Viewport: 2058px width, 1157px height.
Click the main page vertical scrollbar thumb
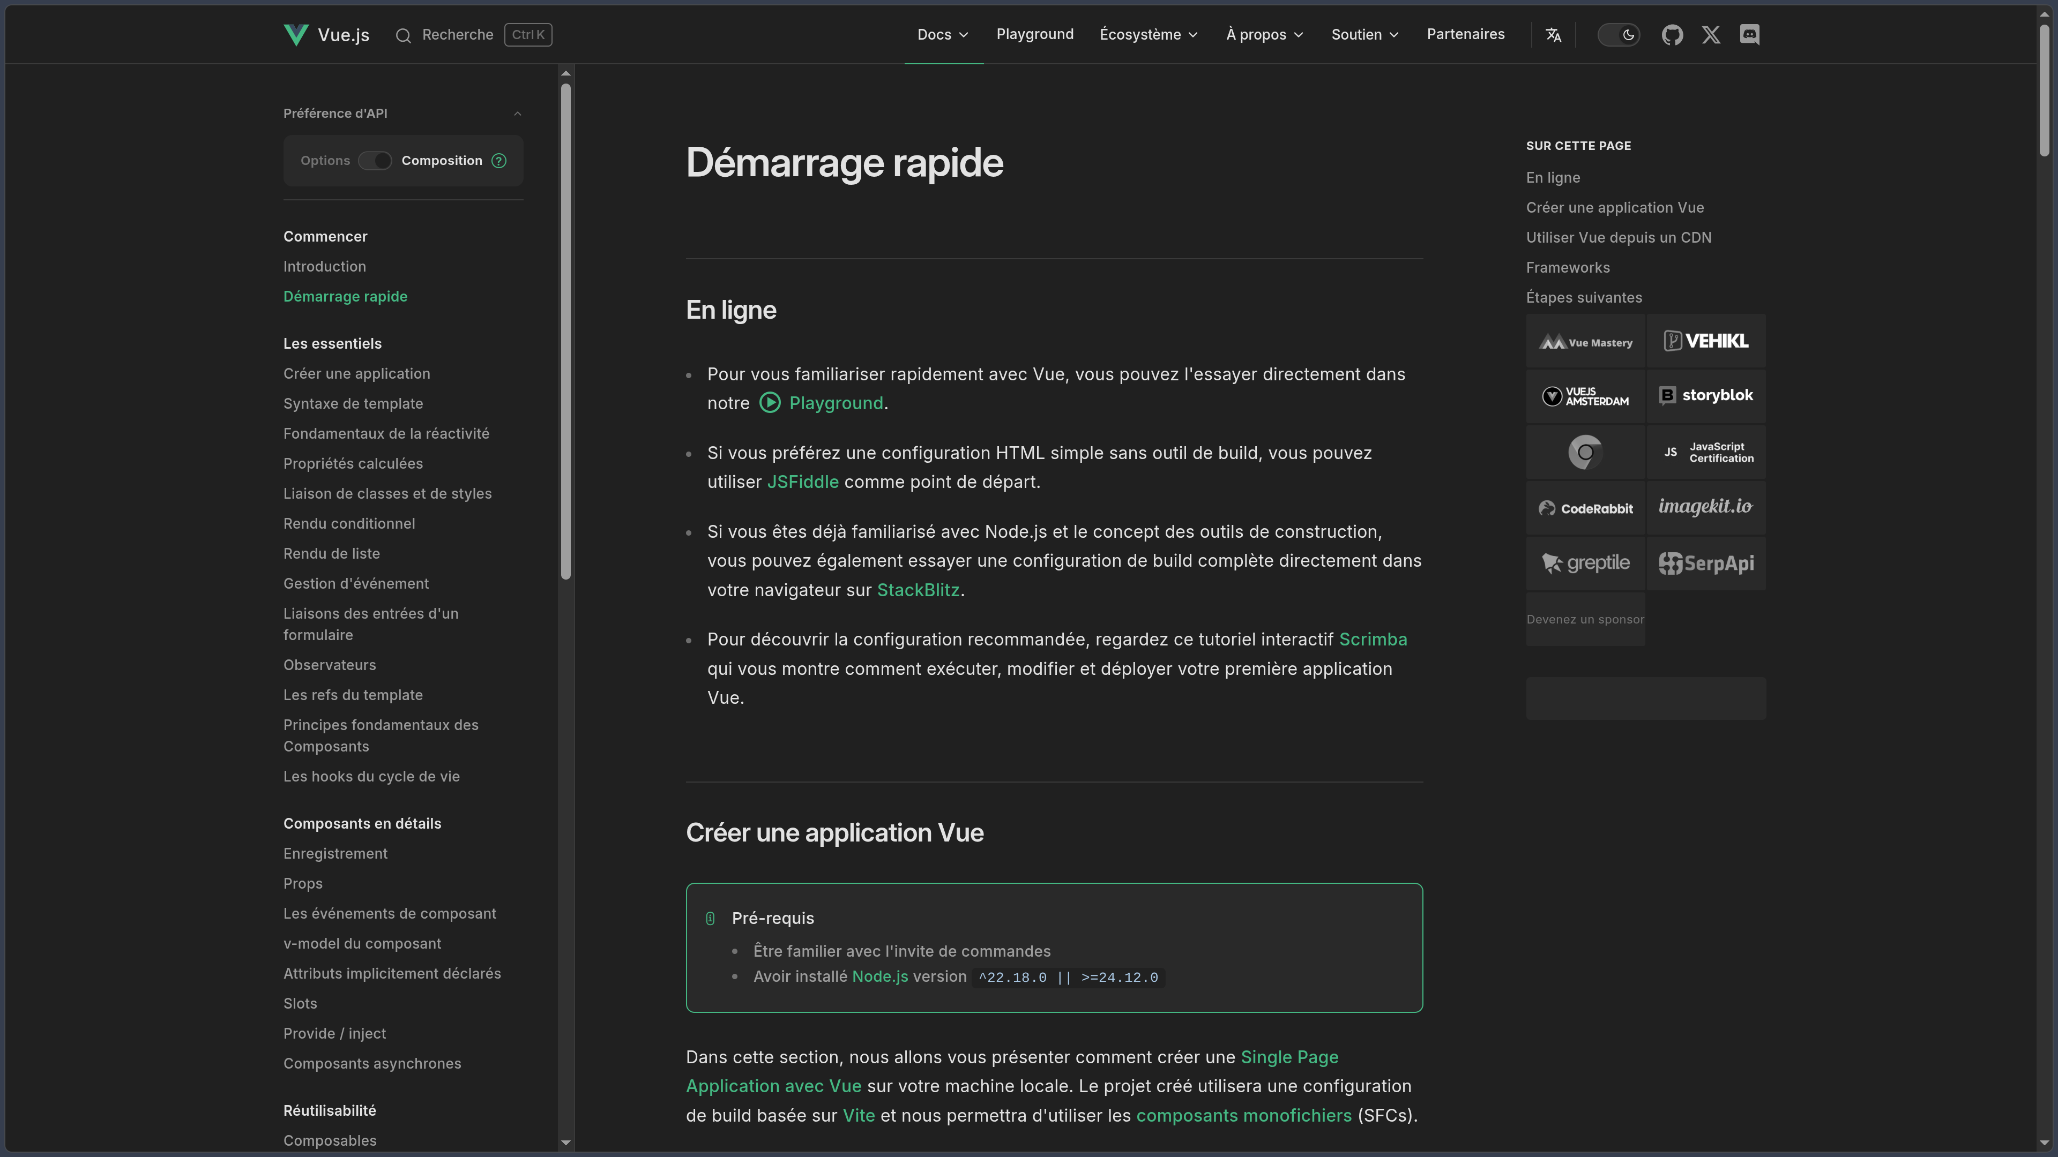tap(2045, 91)
